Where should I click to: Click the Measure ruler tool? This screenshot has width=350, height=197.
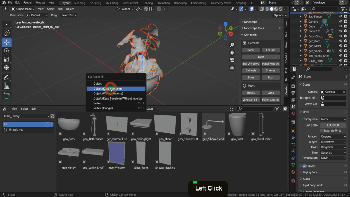(x=6, y=86)
